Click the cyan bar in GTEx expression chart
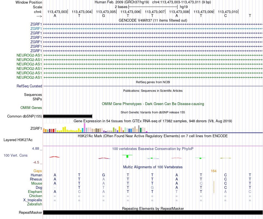Image resolution: width=263 pixels, height=219 pixels. click(x=82, y=130)
